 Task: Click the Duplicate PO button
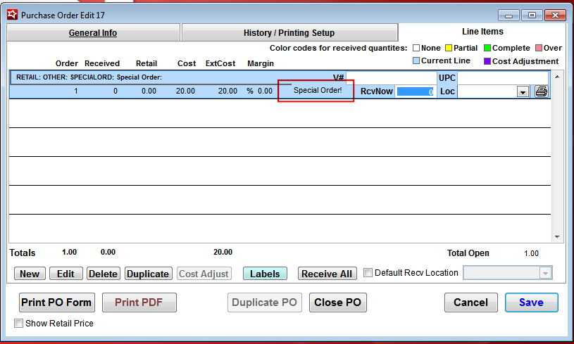click(264, 302)
